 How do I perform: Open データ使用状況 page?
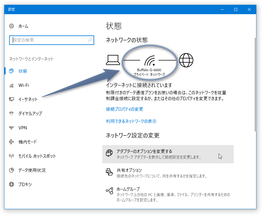pyautogui.click(x=32, y=170)
